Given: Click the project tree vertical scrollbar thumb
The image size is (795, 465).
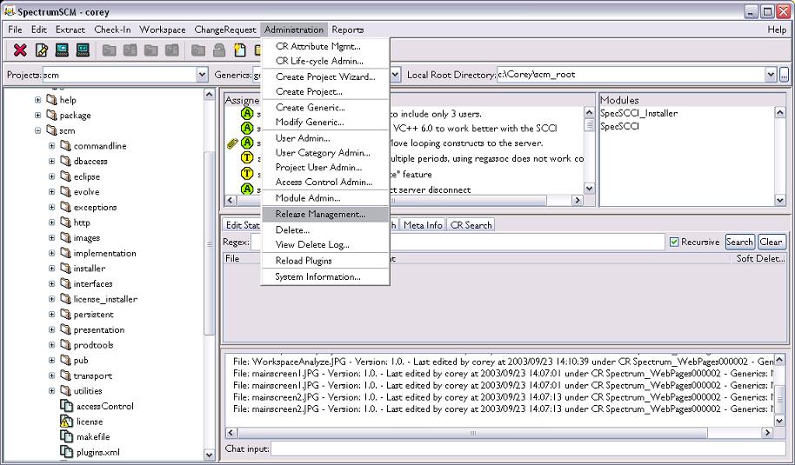Looking at the screenshot, I should [x=210, y=243].
